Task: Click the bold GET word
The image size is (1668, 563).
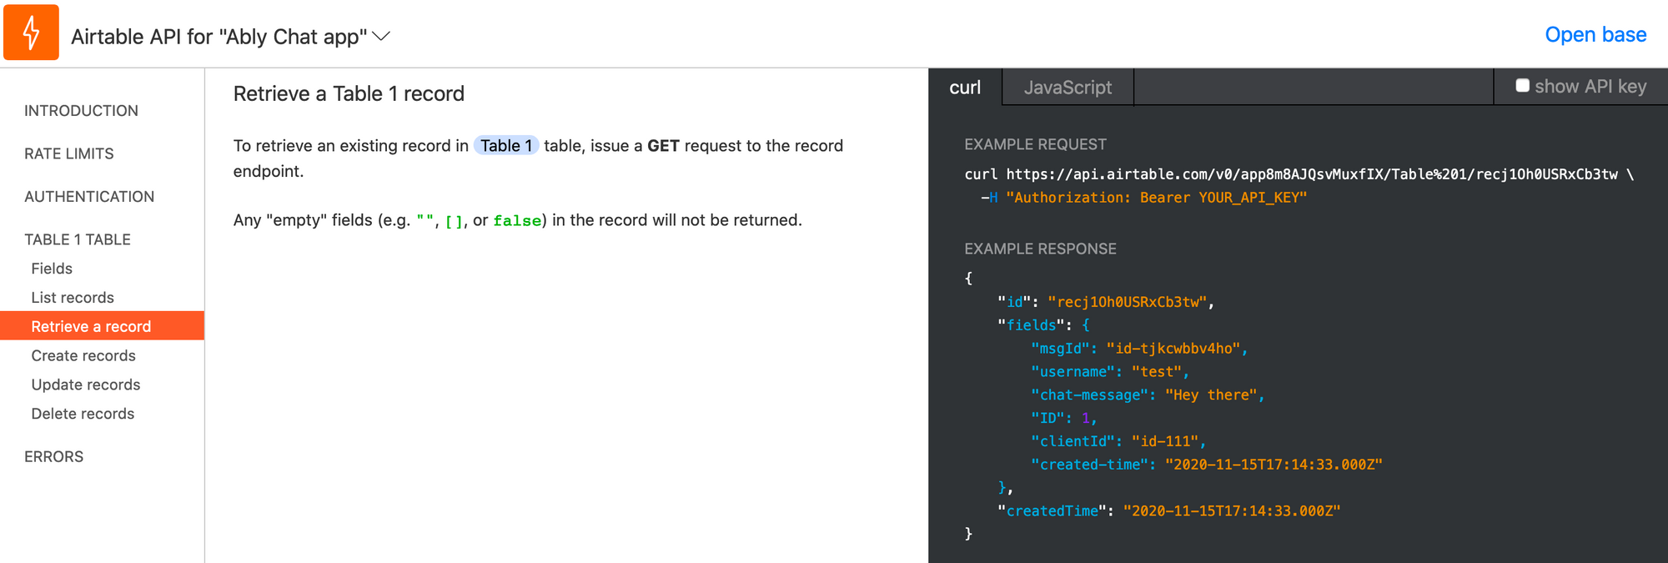Action: coord(663,146)
